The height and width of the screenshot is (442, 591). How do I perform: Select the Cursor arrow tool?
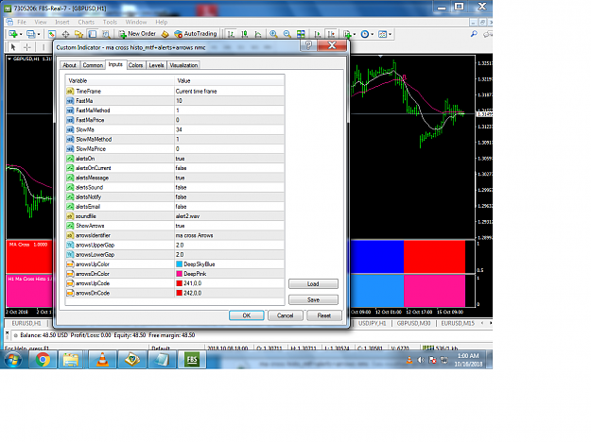point(13,47)
